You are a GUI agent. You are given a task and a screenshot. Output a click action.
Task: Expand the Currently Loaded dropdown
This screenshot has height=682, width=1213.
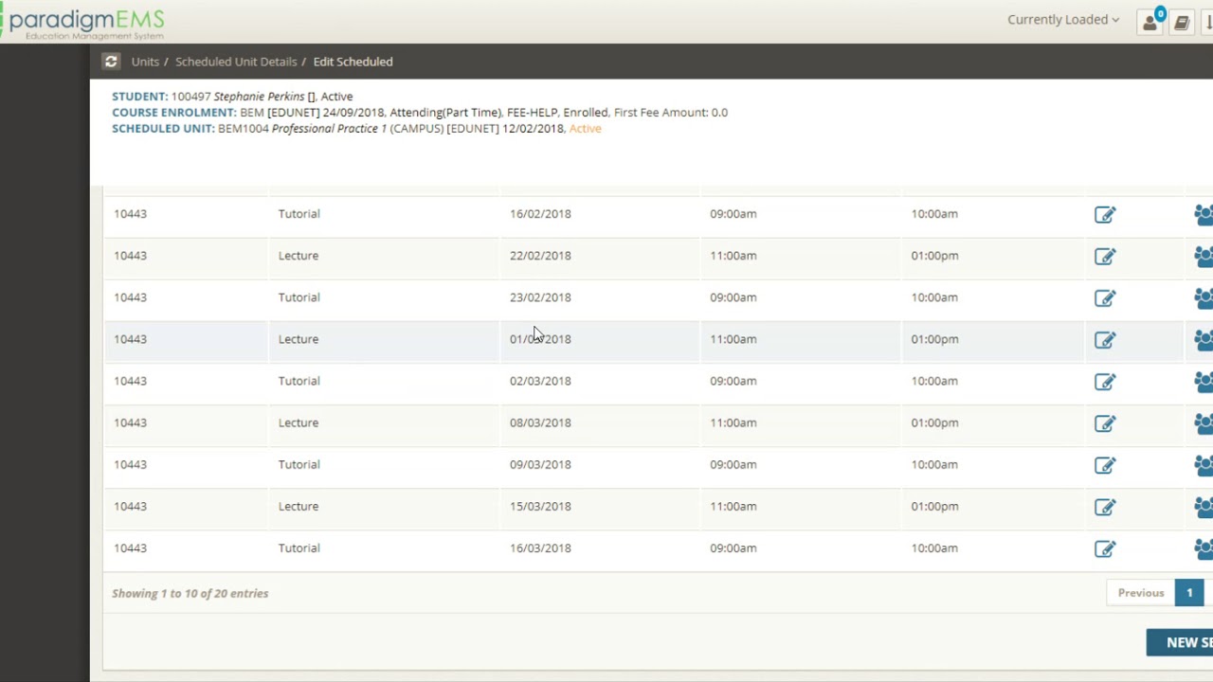tap(1062, 20)
